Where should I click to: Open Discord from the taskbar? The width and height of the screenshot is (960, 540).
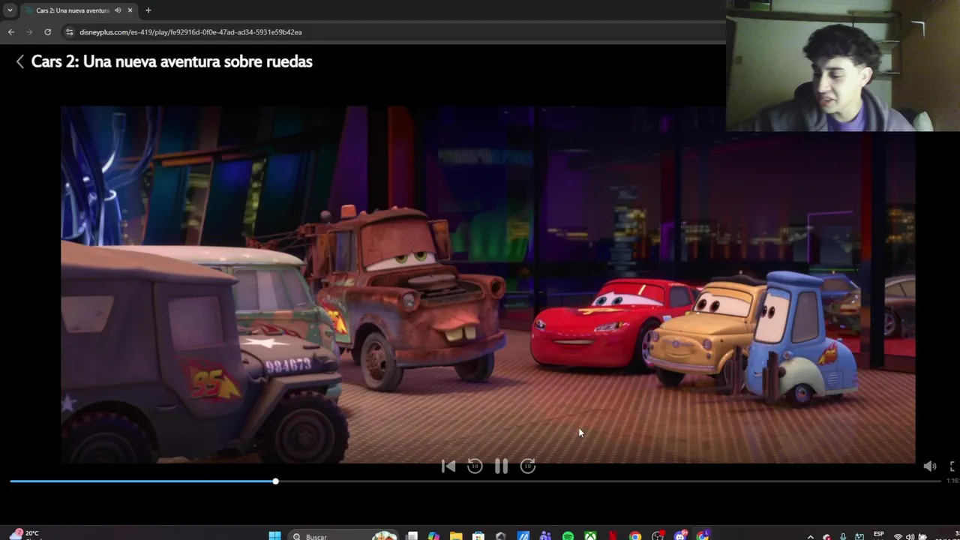tap(680, 536)
